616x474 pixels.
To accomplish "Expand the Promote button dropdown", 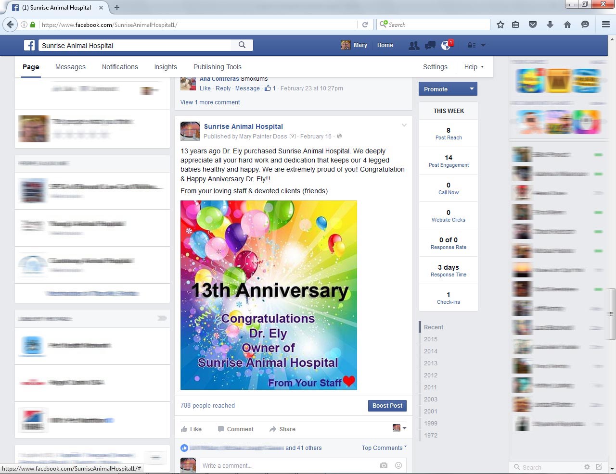I will [472, 89].
